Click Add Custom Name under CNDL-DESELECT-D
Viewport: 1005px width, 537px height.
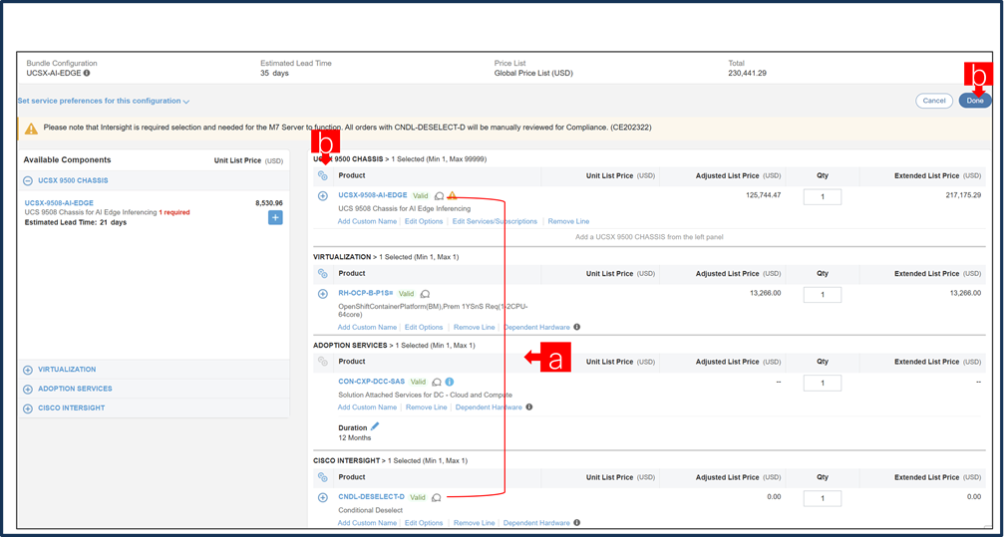(x=367, y=523)
